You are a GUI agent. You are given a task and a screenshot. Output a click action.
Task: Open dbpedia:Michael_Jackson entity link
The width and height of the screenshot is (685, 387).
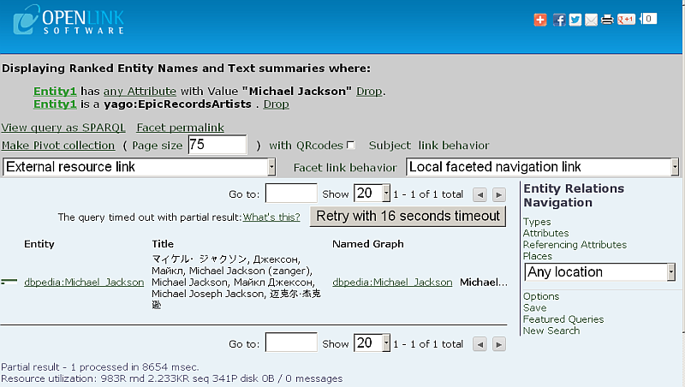[x=84, y=283]
